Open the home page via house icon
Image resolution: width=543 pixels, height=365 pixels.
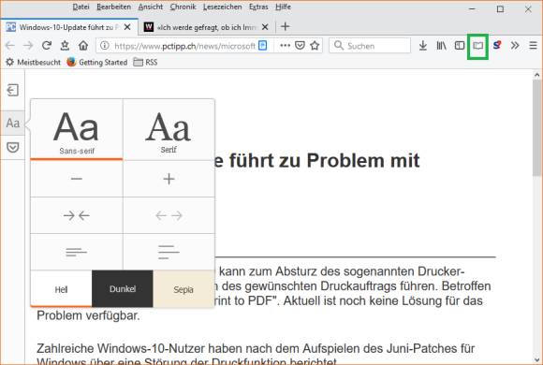point(83,45)
